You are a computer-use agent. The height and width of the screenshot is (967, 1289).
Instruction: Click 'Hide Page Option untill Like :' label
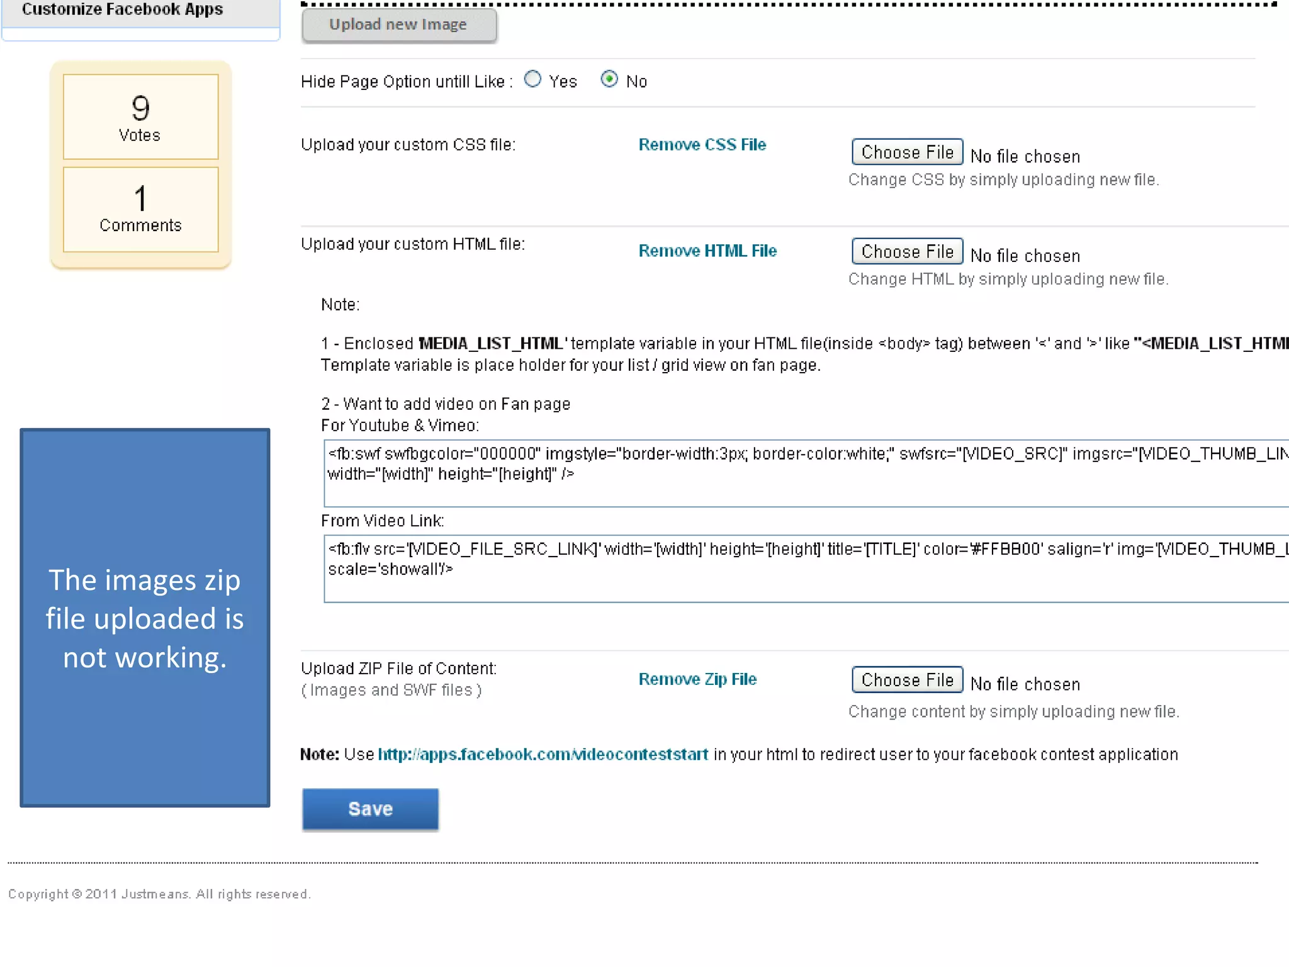click(407, 82)
